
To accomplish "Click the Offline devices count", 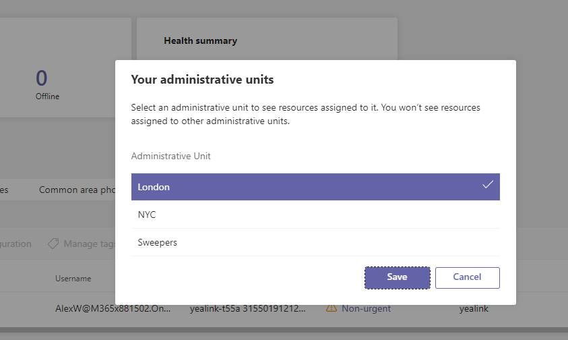I will (x=42, y=78).
